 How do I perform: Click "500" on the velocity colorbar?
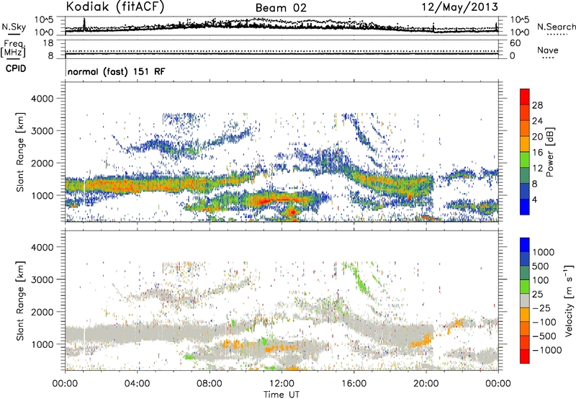(x=541, y=266)
